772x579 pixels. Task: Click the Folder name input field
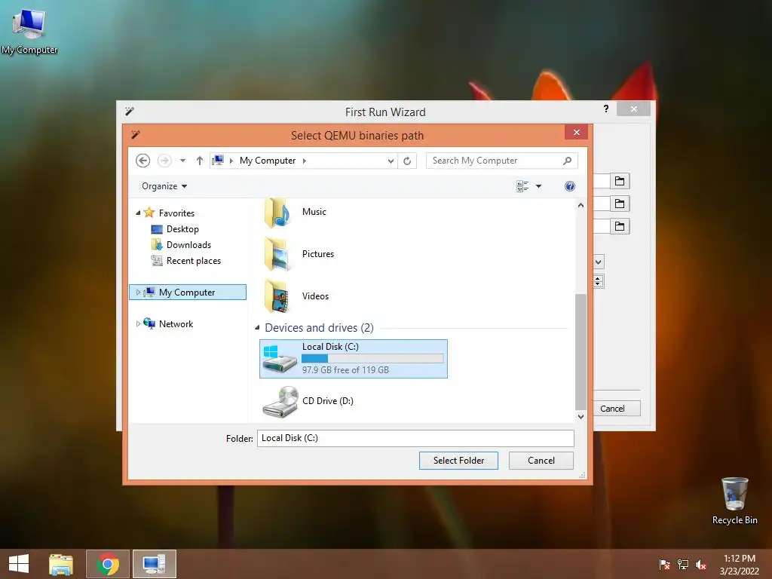(x=415, y=438)
